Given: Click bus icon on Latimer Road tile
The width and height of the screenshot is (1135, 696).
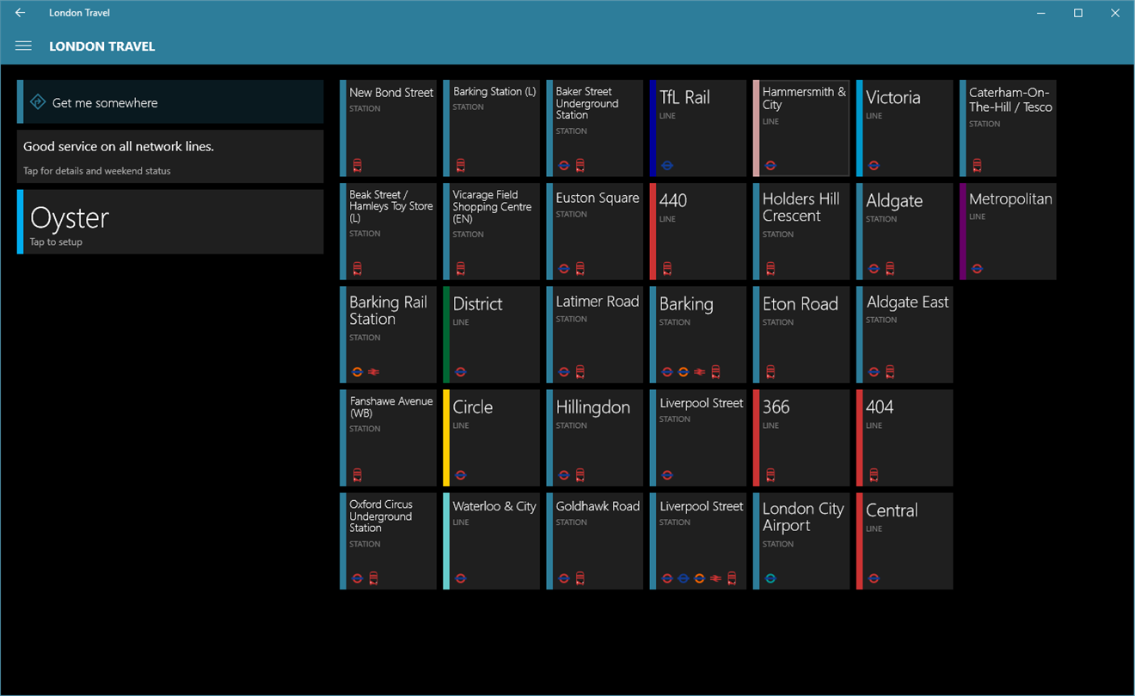Looking at the screenshot, I should tap(580, 372).
